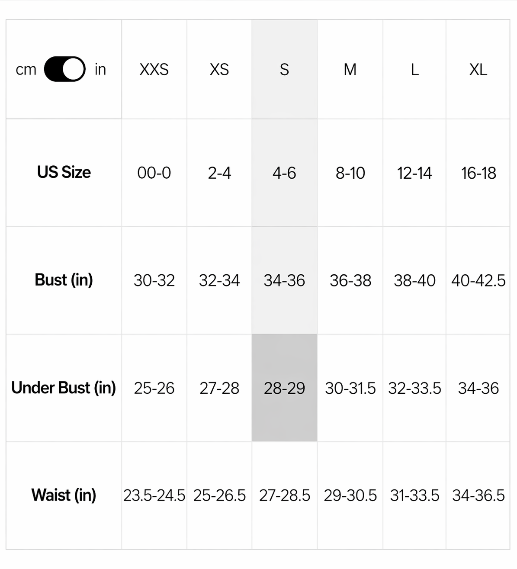The height and width of the screenshot is (569, 517).
Task: Click the Bust (in) row label
Action: tap(64, 280)
